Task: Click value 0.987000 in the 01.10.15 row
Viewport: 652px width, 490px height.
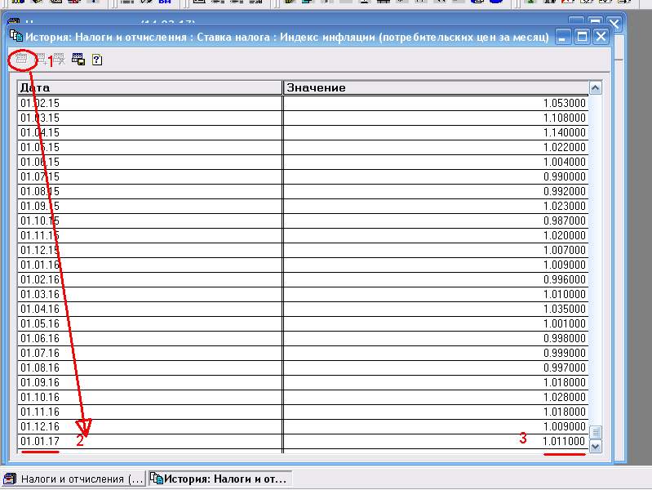Action: coord(564,220)
